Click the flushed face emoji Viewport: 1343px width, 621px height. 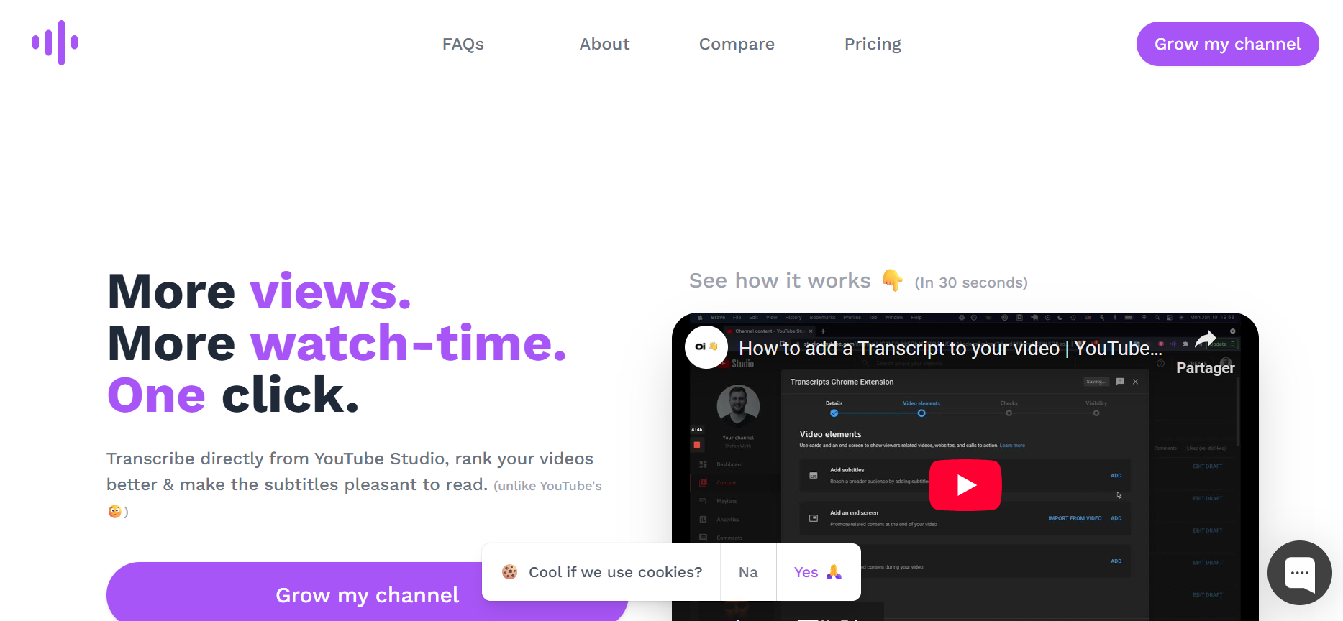tap(114, 512)
